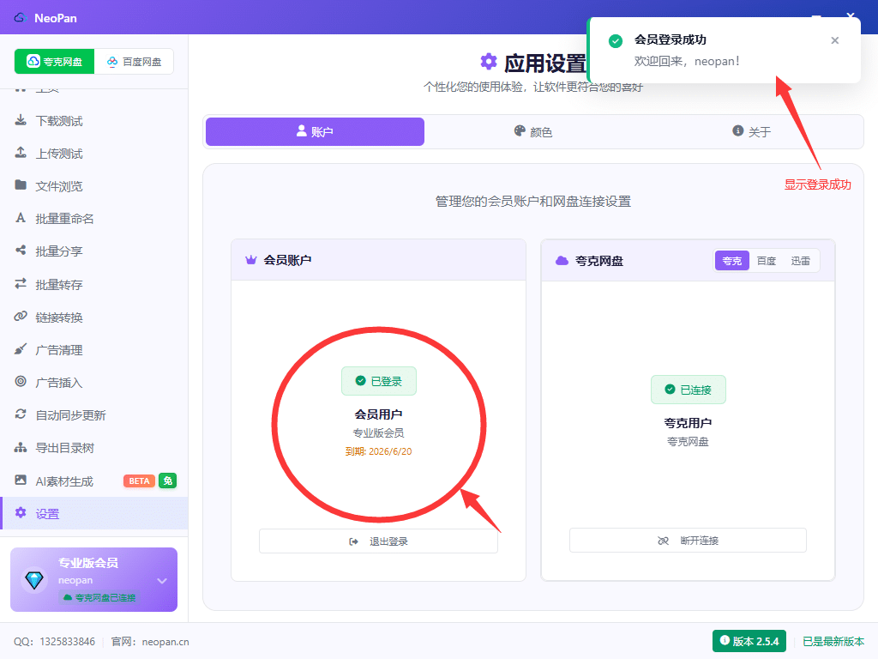The width and height of the screenshot is (878, 659).
Task: Expand the 专业版会员 account card chevron
Action: [161, 581]
